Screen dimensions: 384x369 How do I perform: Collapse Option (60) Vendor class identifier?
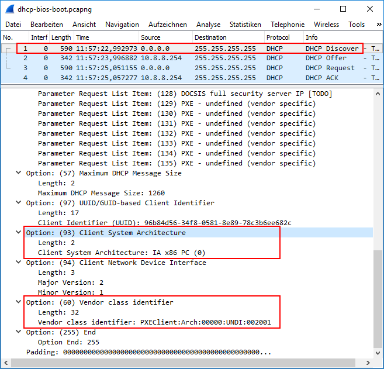tap(19, 302)
